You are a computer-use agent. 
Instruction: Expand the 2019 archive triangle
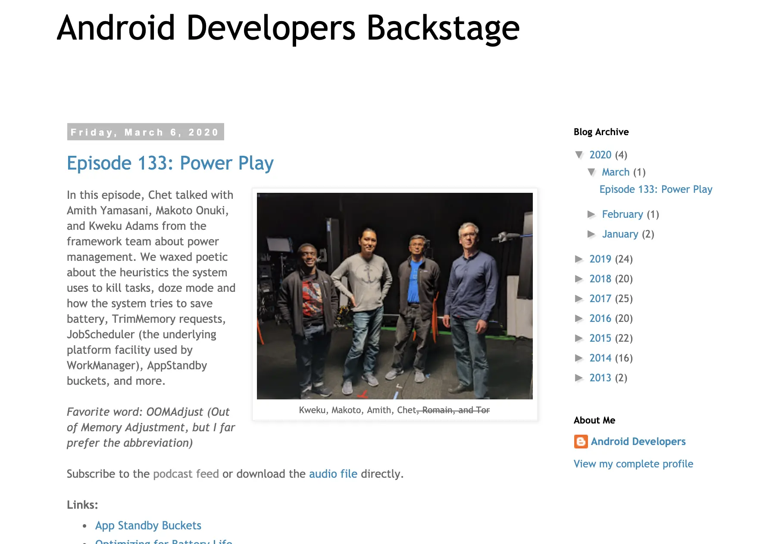click(x=579, y=259)
